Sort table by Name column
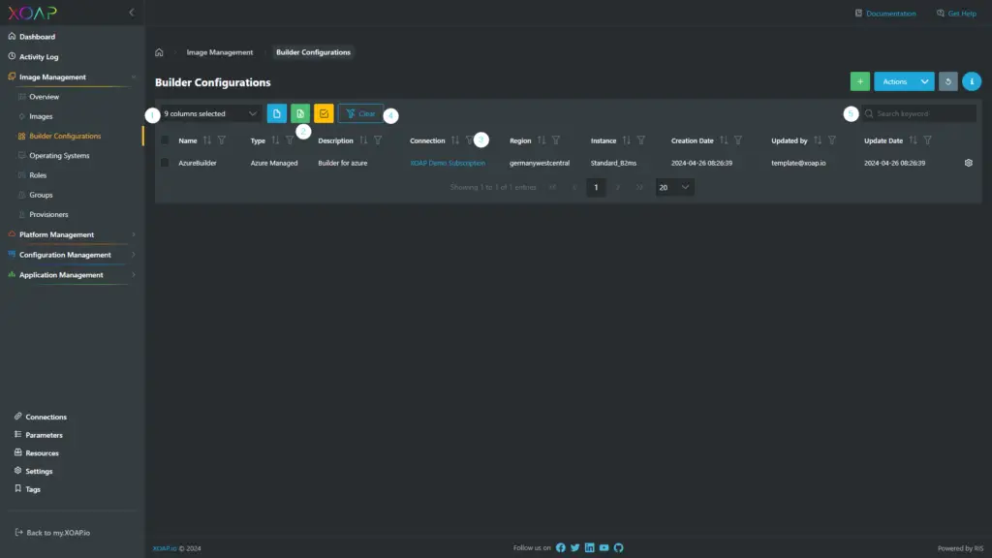 click(207, 140)
